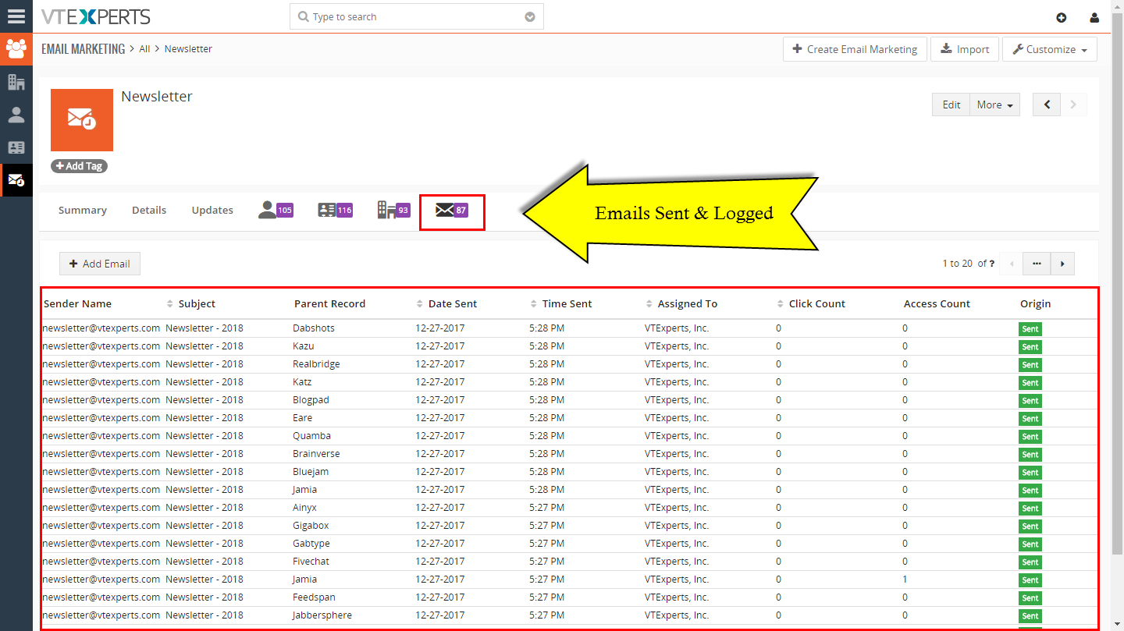
Task: Click Create Email Marketing button
Action: tap(855, 49)
